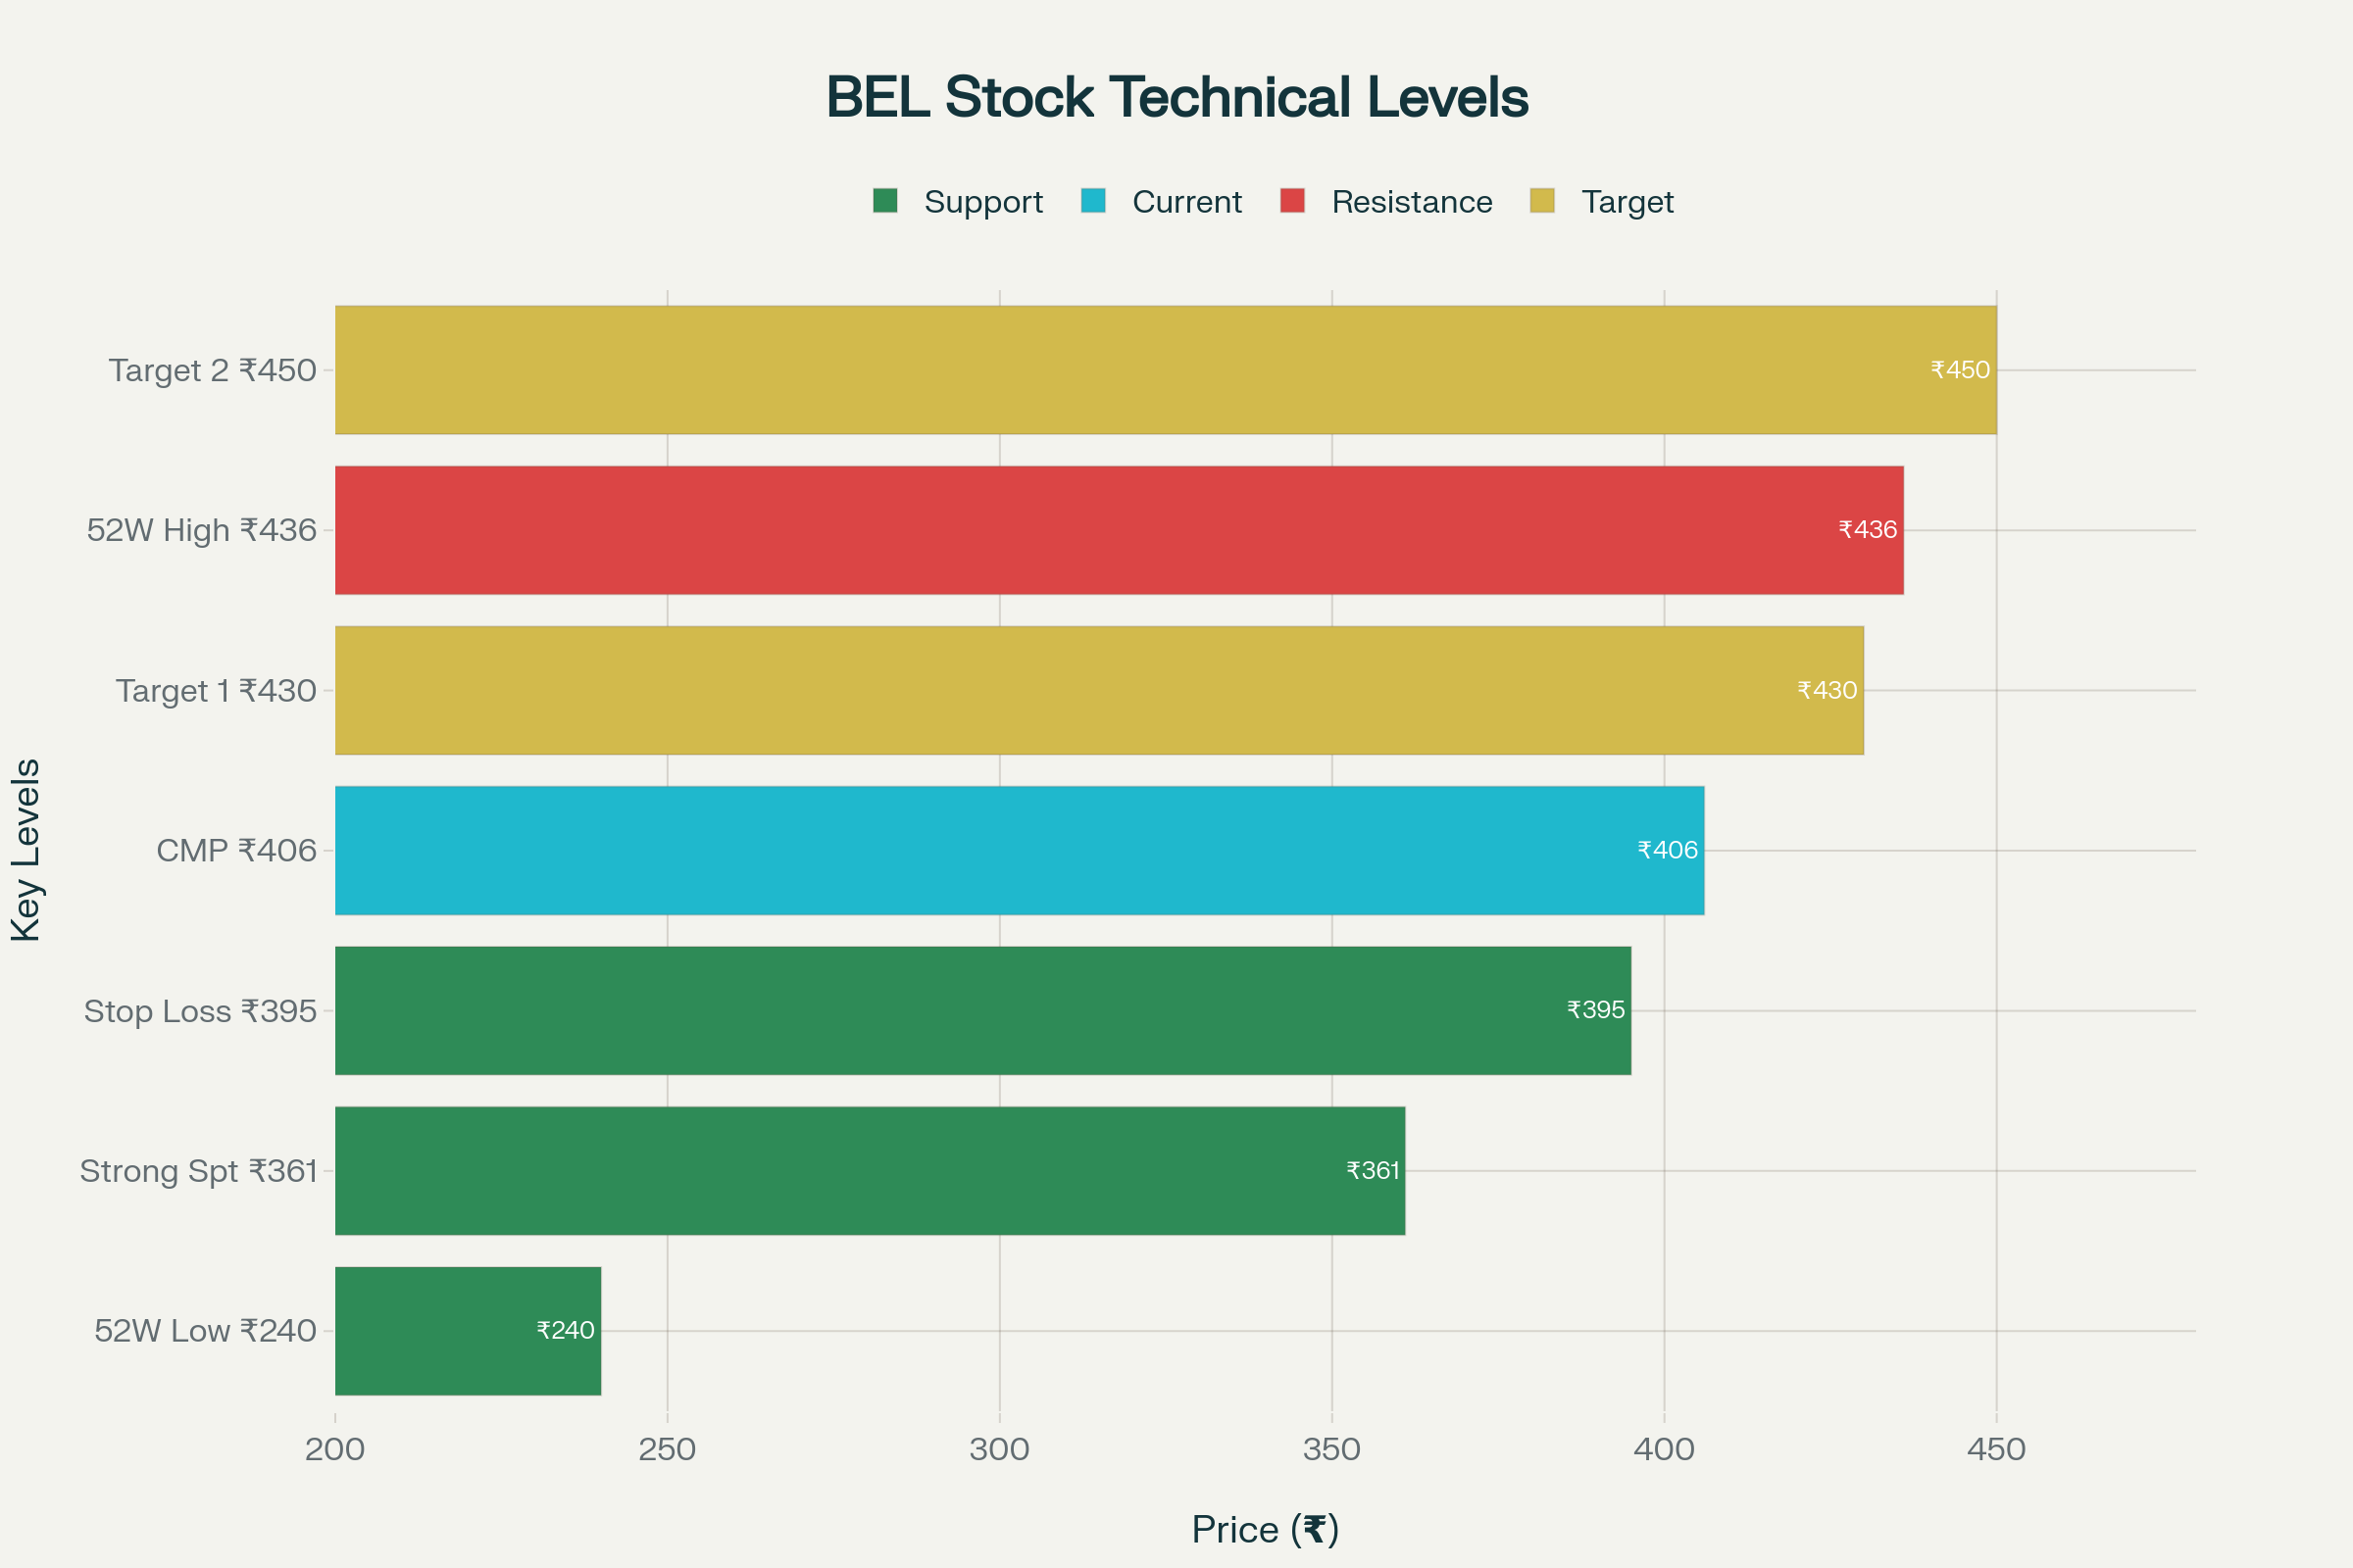The image size is (2353, 1568).
Task: Click the green Support legend swatch
Action: click(884, 201)
